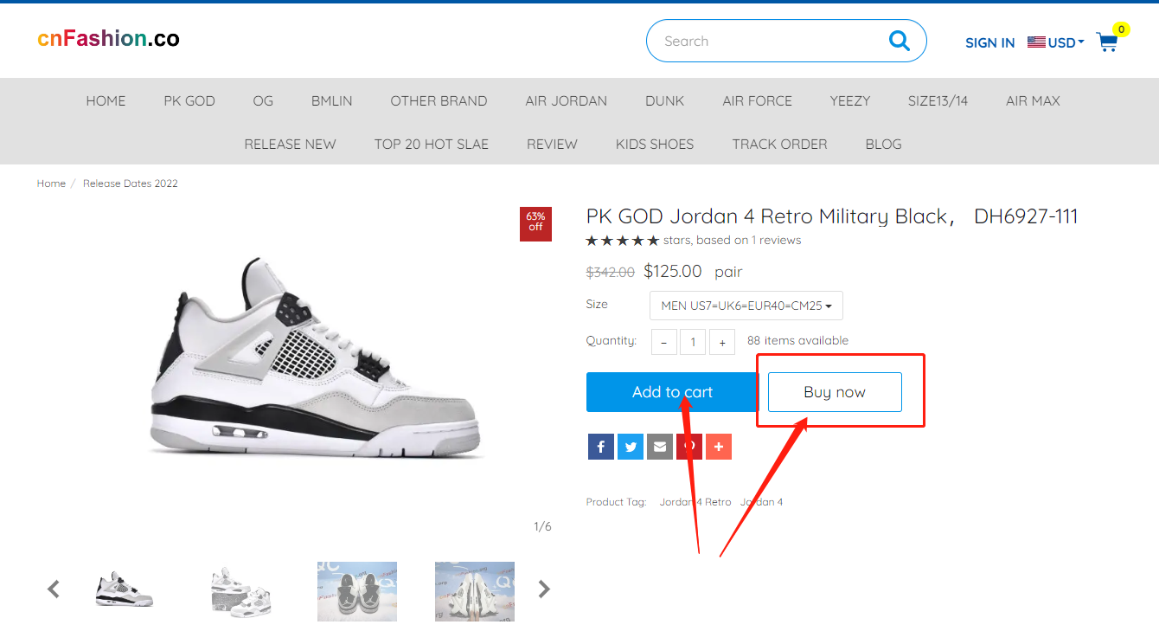Click the search magnifier icon
The image size is (1159, 644).
[900, 41]
